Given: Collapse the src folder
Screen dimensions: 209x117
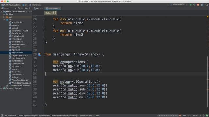Looking at the screenshot, I should [4, 20].
